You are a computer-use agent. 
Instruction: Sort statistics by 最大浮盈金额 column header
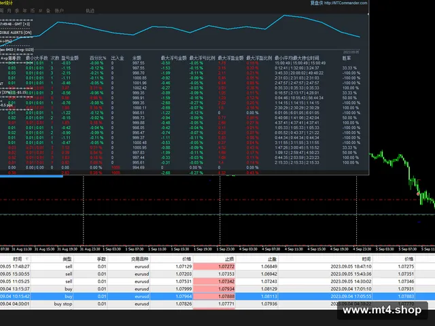click(230, 58)
